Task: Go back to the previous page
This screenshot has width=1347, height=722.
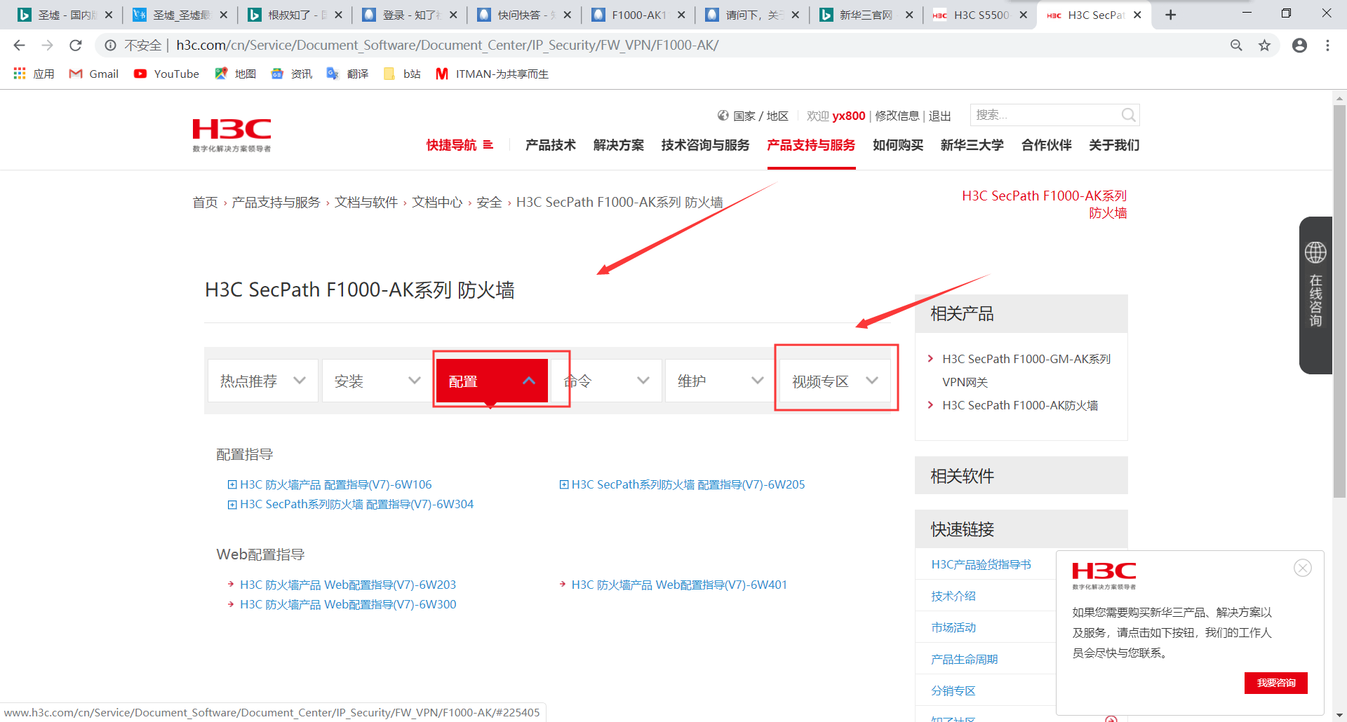Action: 19,45
